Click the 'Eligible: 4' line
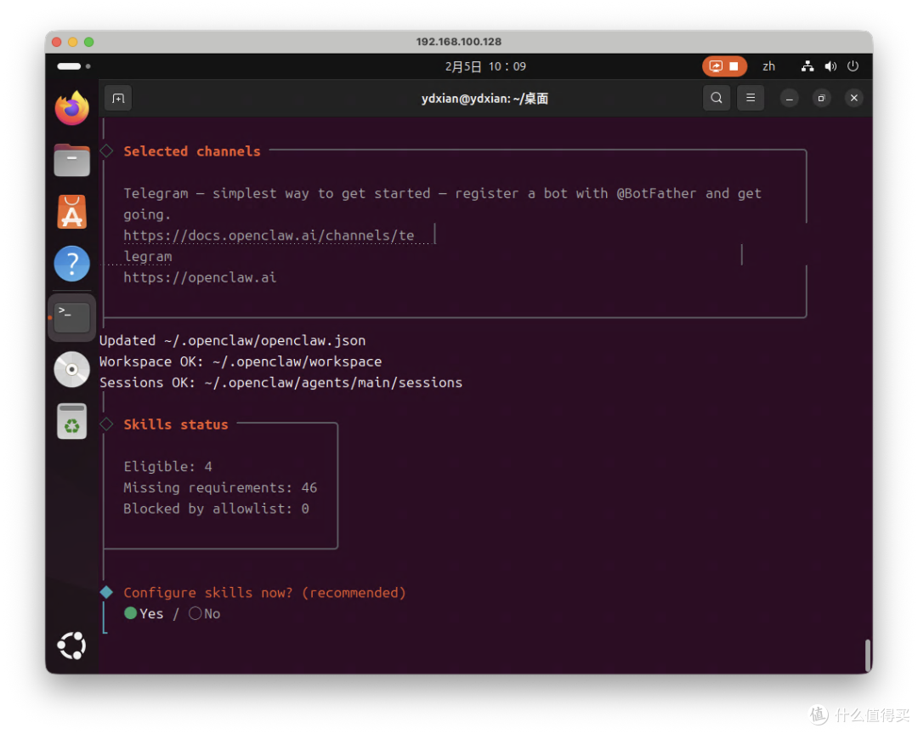The width and height of the screenshot is (918, 734). (168, 467)
